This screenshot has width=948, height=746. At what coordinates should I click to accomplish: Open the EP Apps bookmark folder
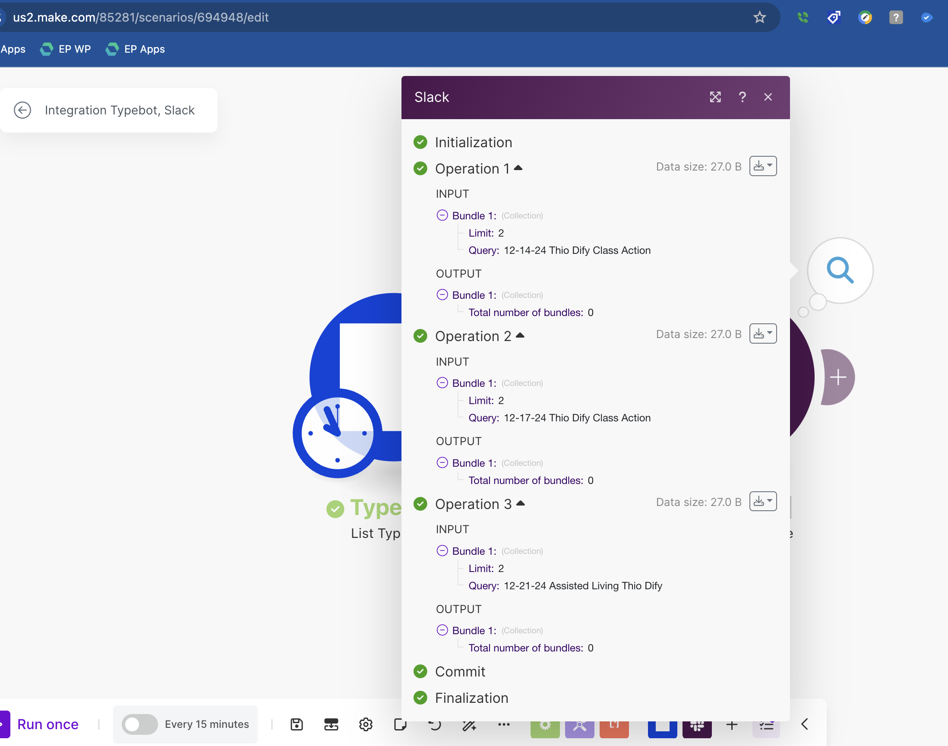pyautogui.click(x=135, y=49)
